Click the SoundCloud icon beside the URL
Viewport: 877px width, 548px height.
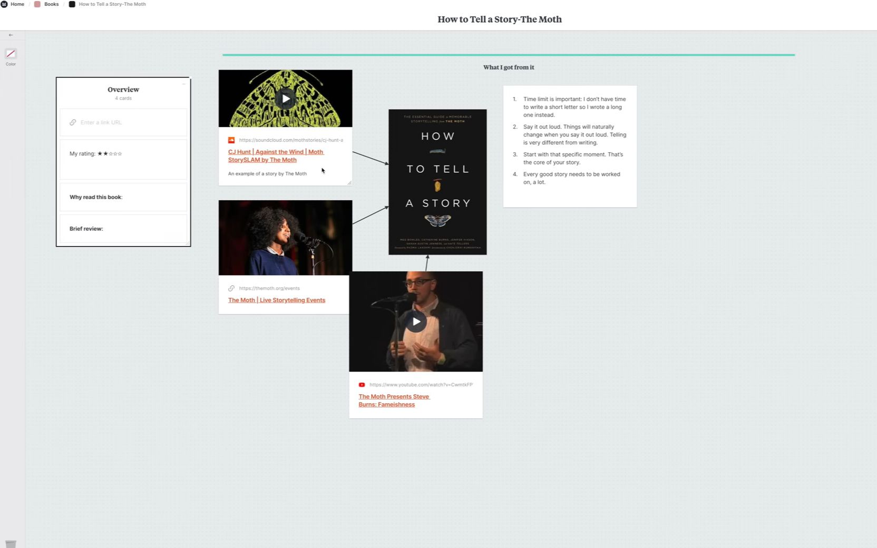point(231,140)
